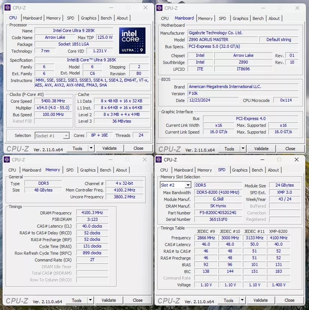
Task: Switch to the CPU tab in the Motherboard window
Action: (x=165, y=18)
